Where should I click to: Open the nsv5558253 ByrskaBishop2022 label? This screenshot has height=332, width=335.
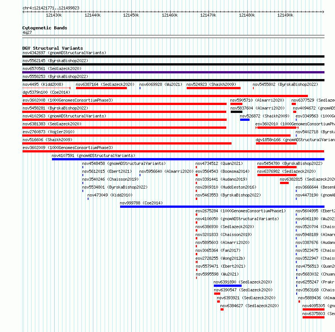(x=55, y=76)
